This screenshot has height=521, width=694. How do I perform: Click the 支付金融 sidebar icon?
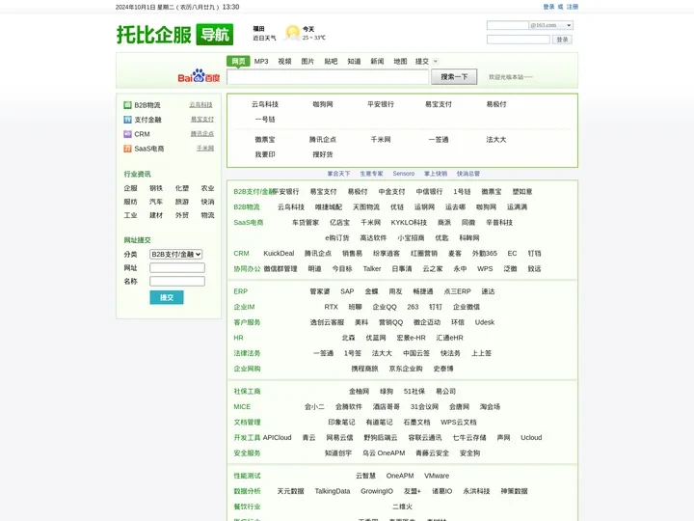127,120
